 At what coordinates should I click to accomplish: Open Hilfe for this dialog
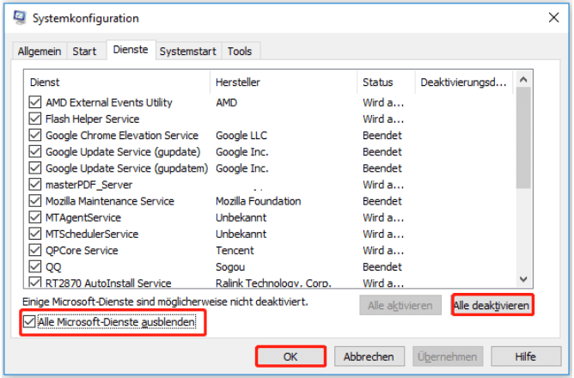[525, 356]
